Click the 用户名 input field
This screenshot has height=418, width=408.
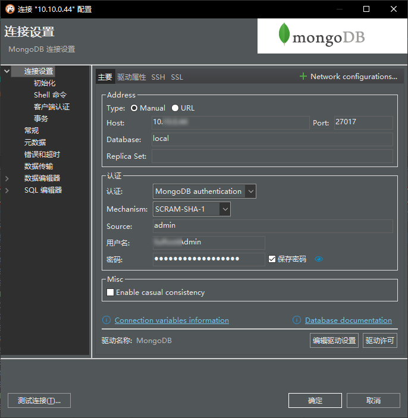click(x=209, y=243)
